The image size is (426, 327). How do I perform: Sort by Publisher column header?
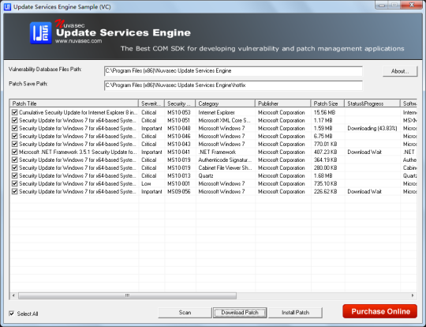pyautogui.click(x=283, y=103)
